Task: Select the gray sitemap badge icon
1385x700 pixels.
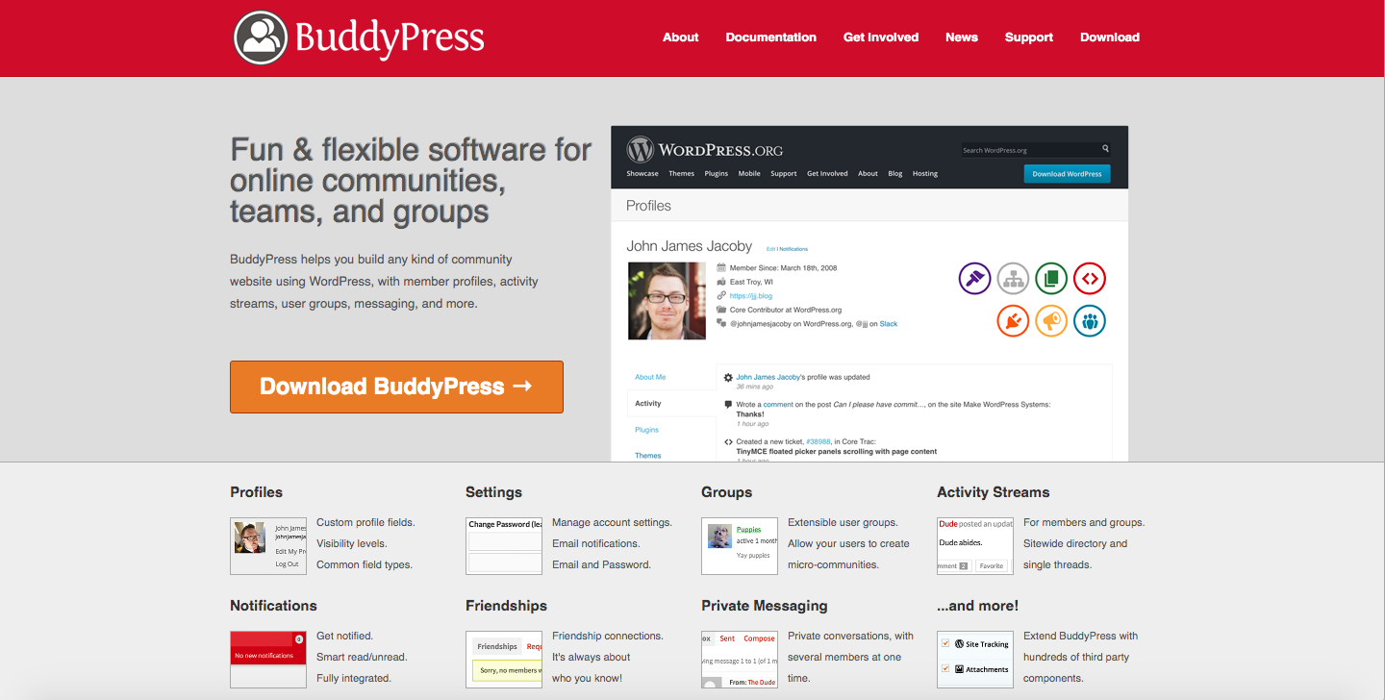Action: [1013, 279]
